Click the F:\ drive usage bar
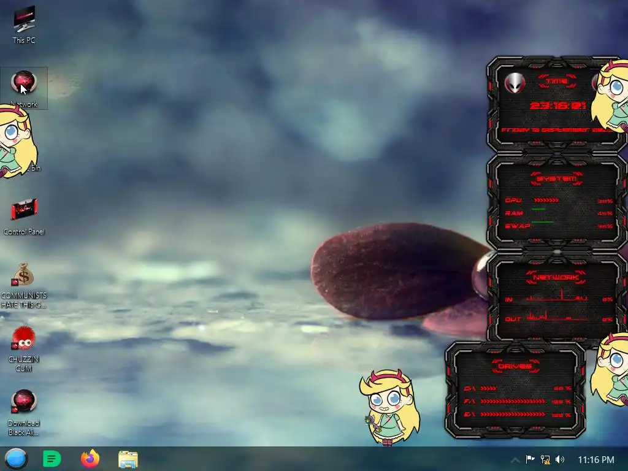The width and height of the screenshot is (628, 471). pyautogui.click(x=513, y=401)
